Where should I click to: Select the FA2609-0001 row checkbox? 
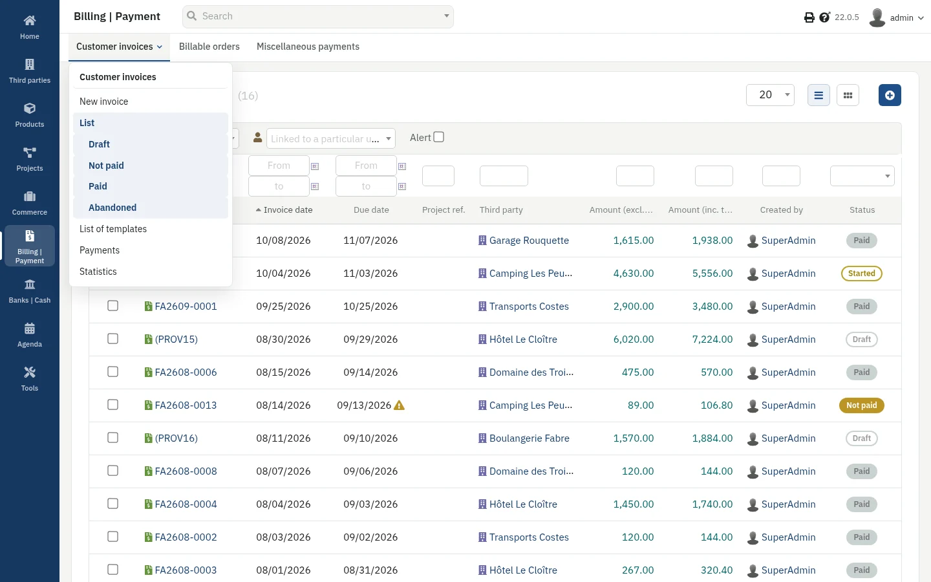click(112, 306)
